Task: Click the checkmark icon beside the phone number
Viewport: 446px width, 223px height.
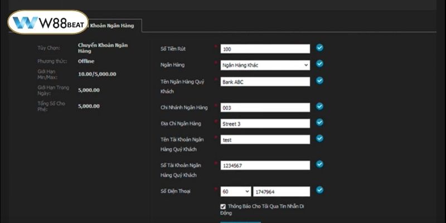Action: [x=319, y=190]
